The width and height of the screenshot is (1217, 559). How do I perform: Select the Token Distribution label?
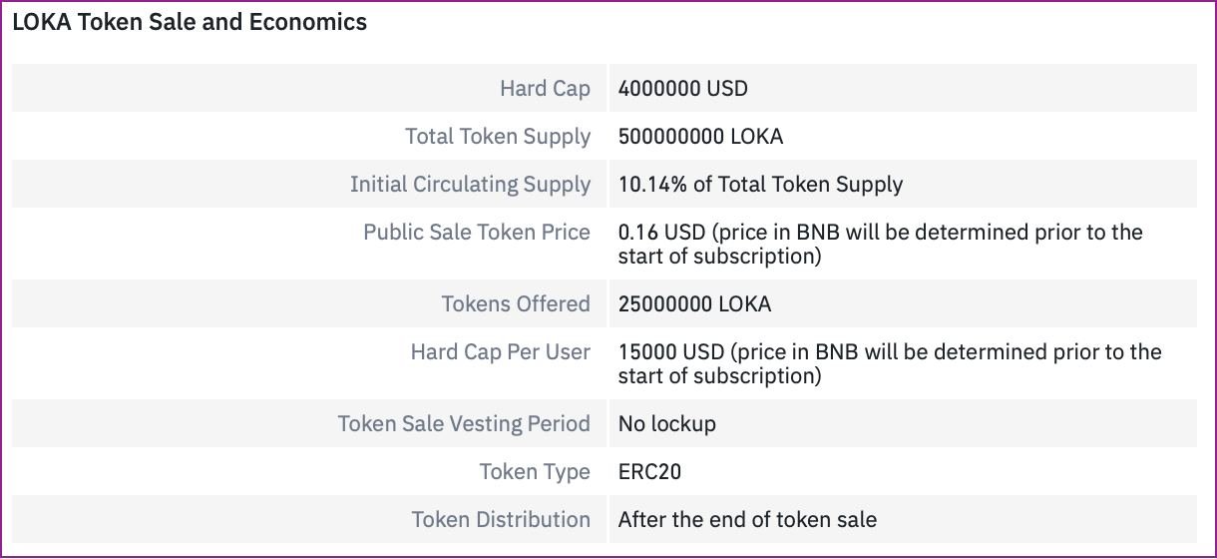click(501, 519)
